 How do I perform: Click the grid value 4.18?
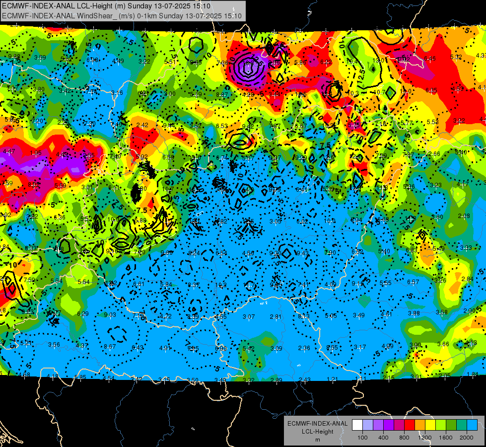coord(53,376)
